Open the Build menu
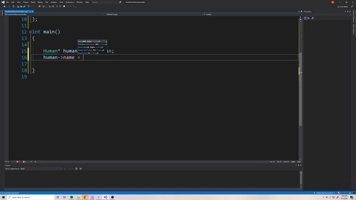 [33, 2]
